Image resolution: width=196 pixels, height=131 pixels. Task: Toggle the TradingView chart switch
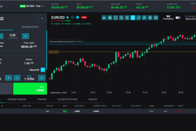coord(178,18)
